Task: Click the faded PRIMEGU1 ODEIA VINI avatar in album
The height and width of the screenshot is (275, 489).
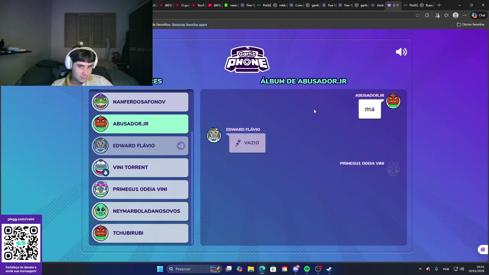Action: pyautogui.click(x=393, y=169)
